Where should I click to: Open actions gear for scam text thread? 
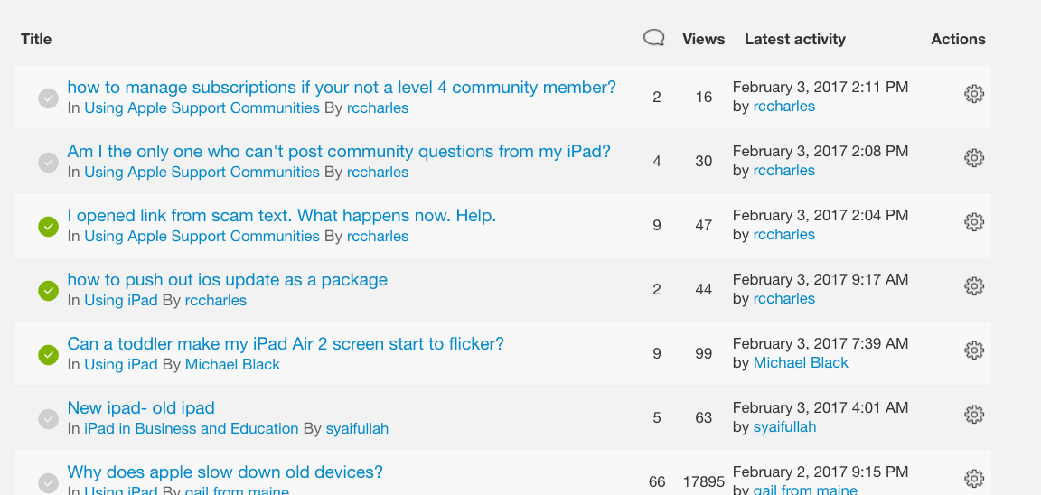point(973,222)
